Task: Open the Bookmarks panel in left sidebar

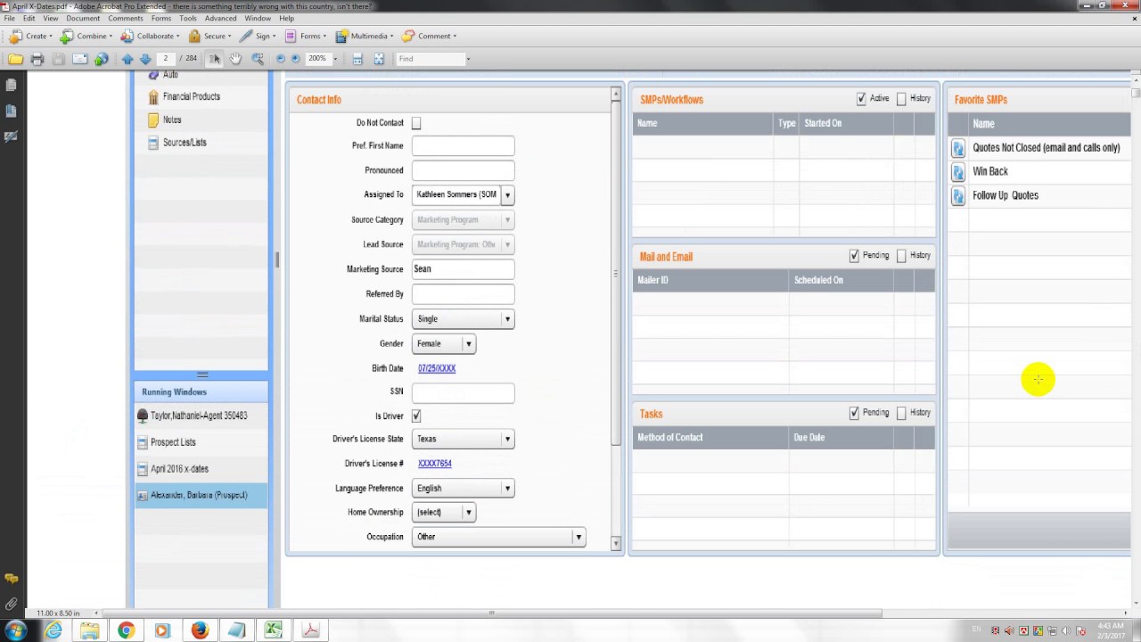Action: tap(11, 111)
